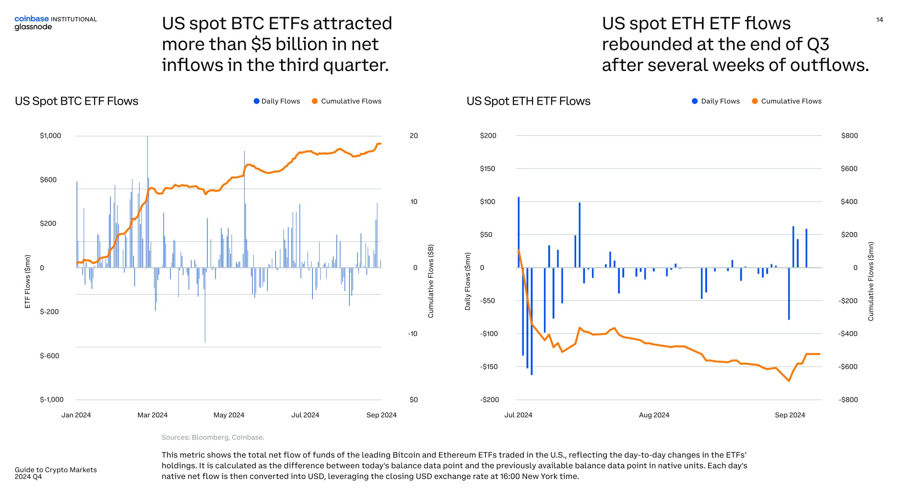Toggle ETH Daily Flows legend marker
899x498 pixels.
695,101
